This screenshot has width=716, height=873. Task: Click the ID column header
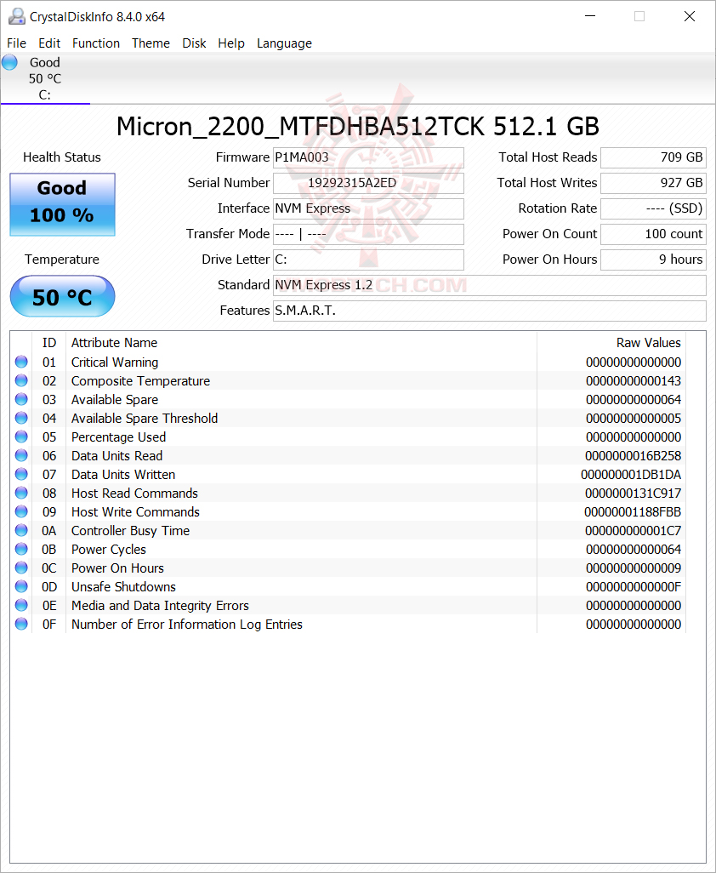click(49, 342)
